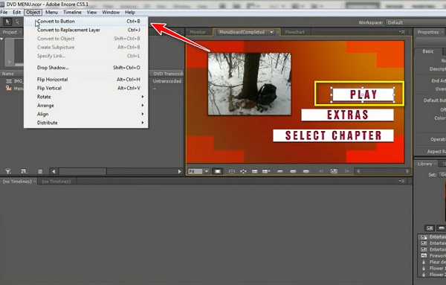Switch to the Monitor tab
The image size is (446, 285).
(x=198, y=32)
